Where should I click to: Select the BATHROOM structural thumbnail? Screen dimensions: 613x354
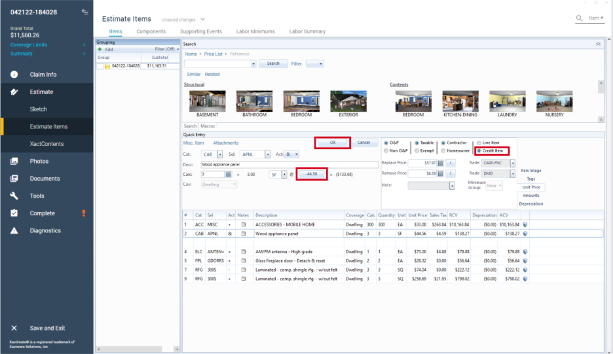tap(254, 102)
